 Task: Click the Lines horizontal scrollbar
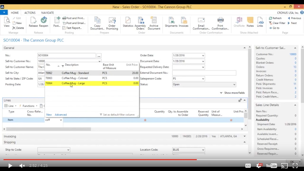click(x=49, y=129)
